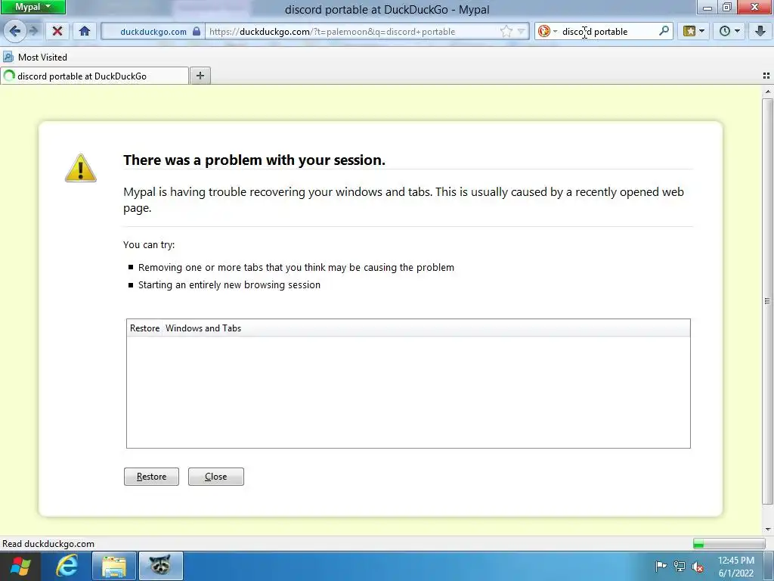This screenshot has height=581, width=774.
Task: Click the scrollbar up arrow
Action: (767, 92)
